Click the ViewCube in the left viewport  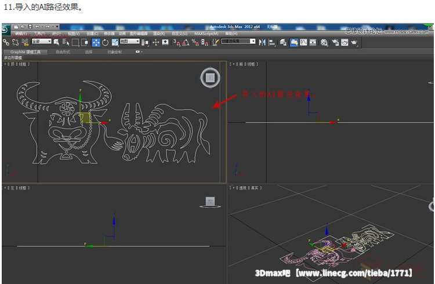point(210,202)
